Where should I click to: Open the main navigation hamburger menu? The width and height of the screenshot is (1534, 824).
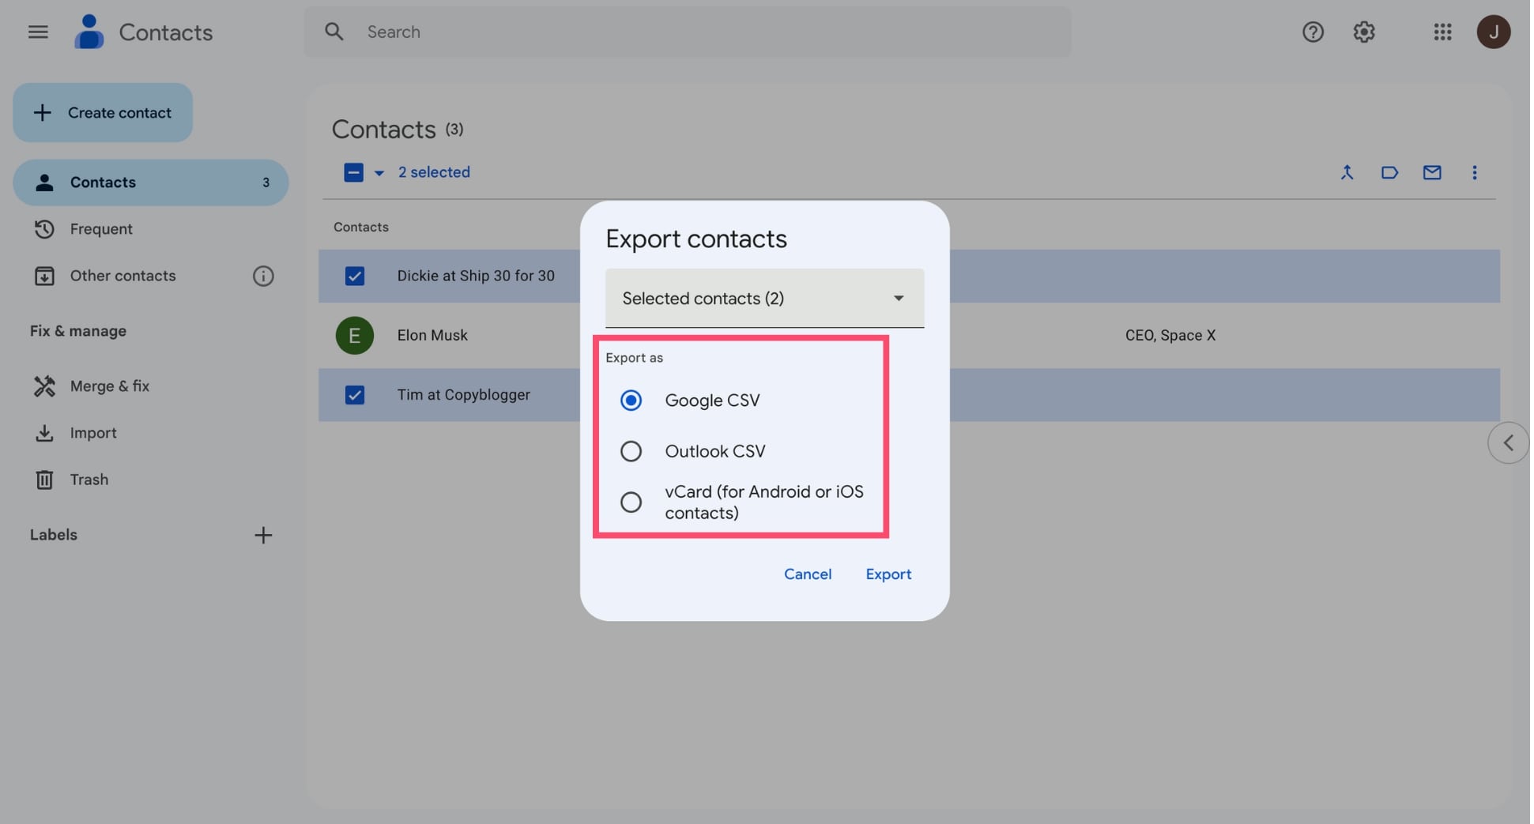37,32
